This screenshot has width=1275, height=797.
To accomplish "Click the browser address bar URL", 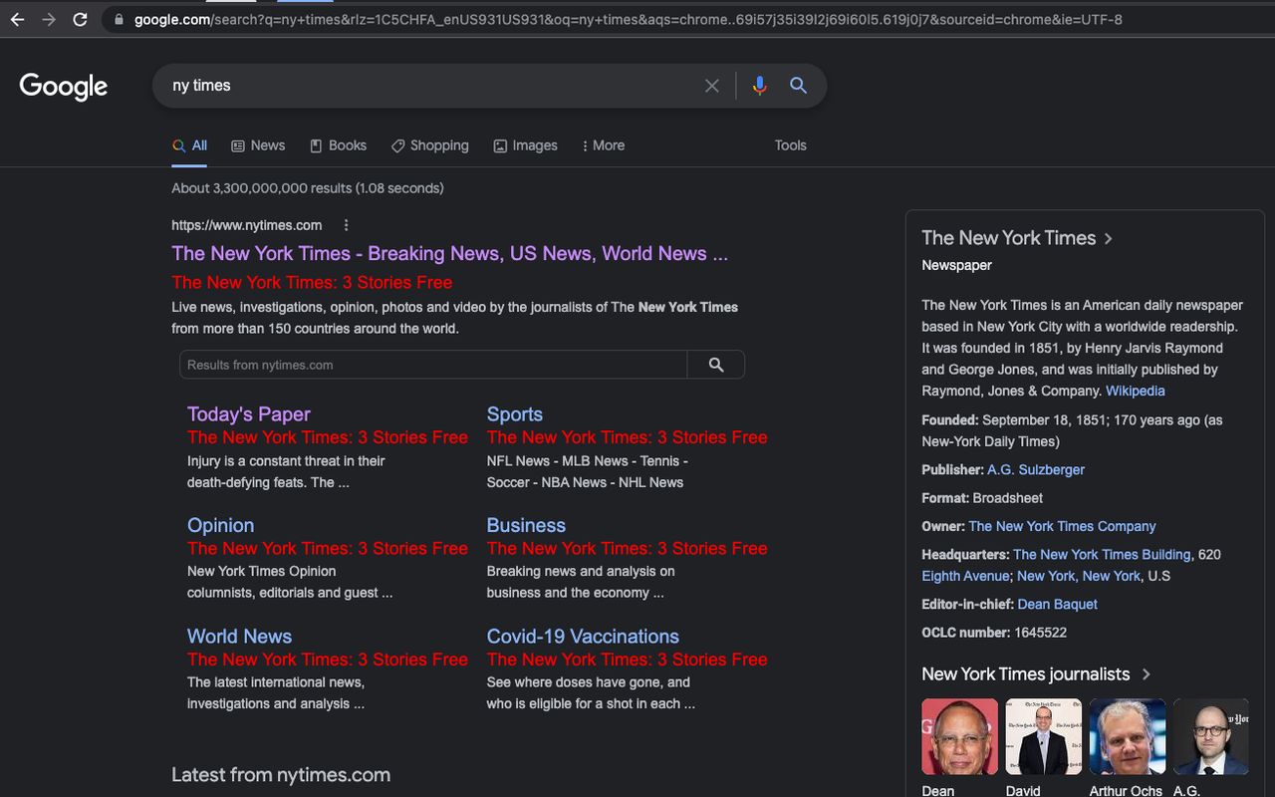I will coord(628,19).
